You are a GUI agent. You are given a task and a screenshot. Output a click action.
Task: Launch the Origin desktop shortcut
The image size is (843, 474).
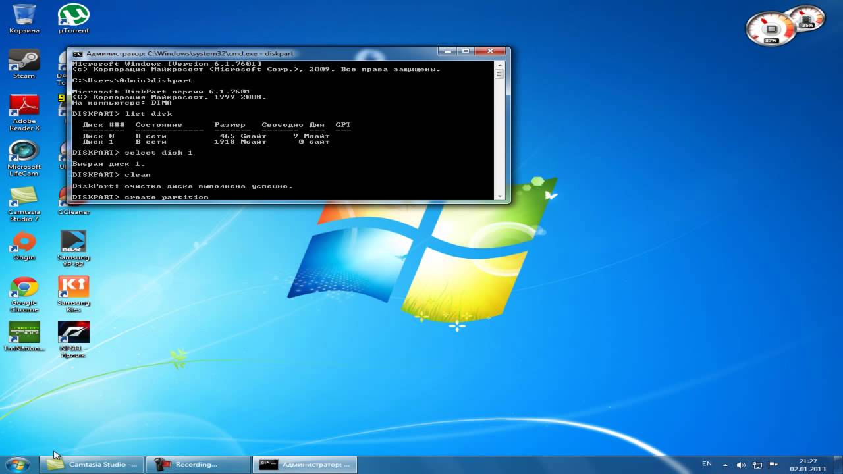coord(24,246)
